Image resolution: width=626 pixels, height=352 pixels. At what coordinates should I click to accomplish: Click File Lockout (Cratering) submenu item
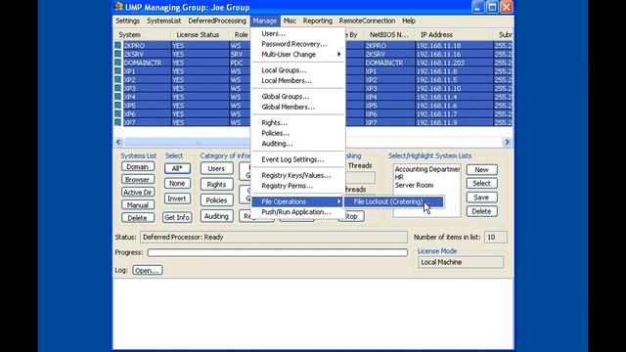tap(394, 202)
